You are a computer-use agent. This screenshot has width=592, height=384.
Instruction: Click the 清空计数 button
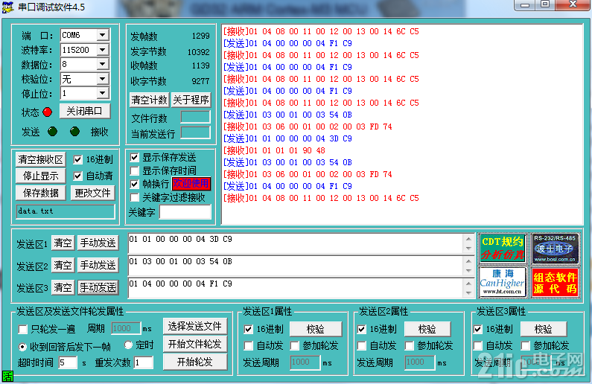click(x=149, y=100)
